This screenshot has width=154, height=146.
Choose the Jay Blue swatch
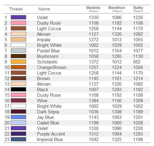coord(18,117)
